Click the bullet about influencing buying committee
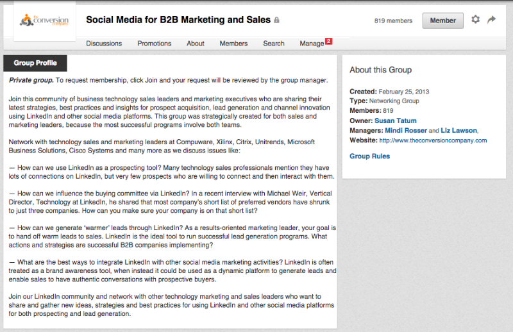 click(x=170, y=202)
